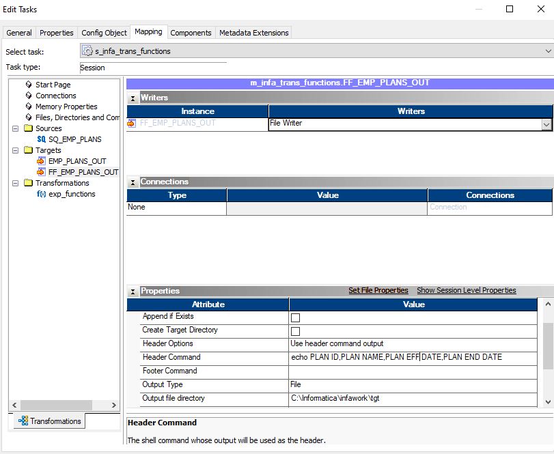The width and height of the screenshot is (554, 454).
Task: Click the Instance column header
Action: click(x=197, y=111)
